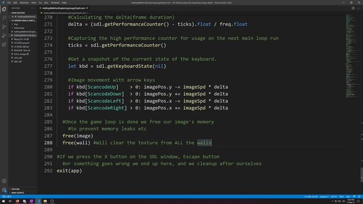Open the Terminal menu
The height and width of the screenshot is (204, 363).
point(55,2)
